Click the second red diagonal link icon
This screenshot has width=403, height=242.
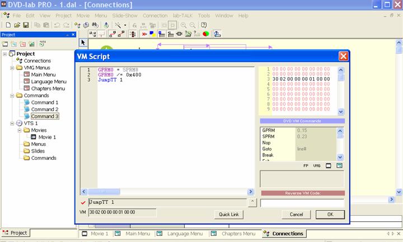coord(121,34)
